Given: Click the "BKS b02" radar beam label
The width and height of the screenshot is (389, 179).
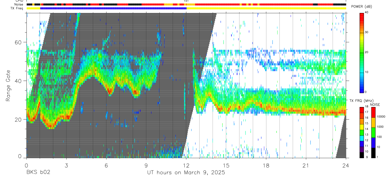Looking at the screenshot, I should (x=38, y=172).
